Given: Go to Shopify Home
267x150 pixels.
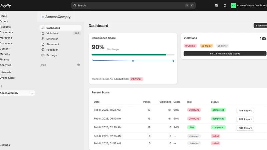Looking at the screenshot, I should [3, 16].
